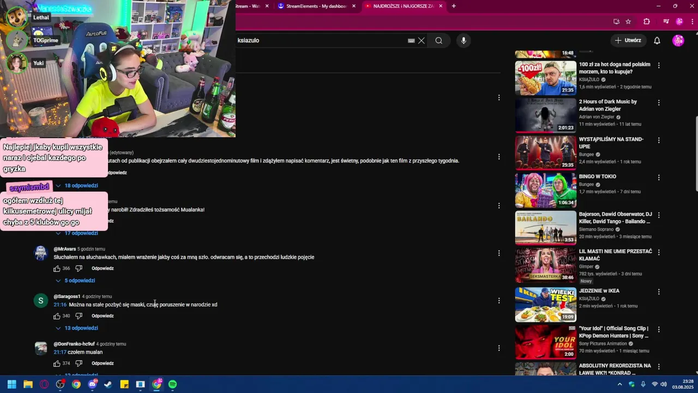Dislike the @MrAvars comment
698x393 pixels.
tap(79, 269)
